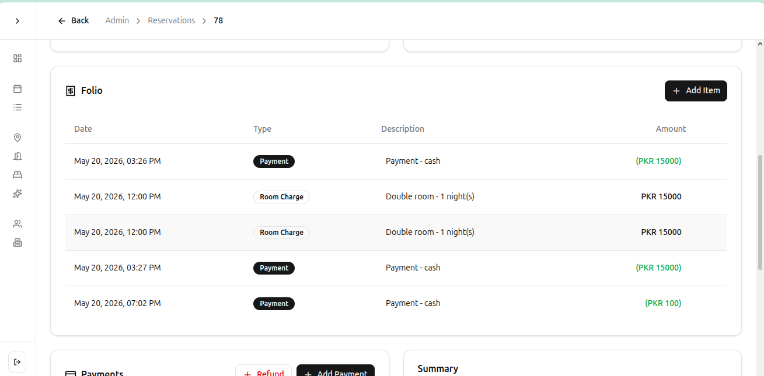764x376 pixels.
Task: Select the date May 20, 2026, 03:27 PM
Action: pos(117,268)
